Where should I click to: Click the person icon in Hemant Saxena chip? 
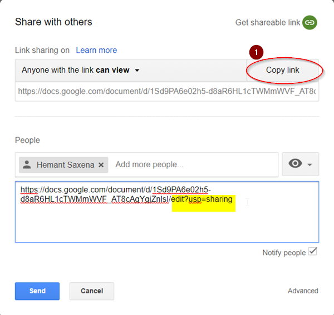tap(27, 164)
